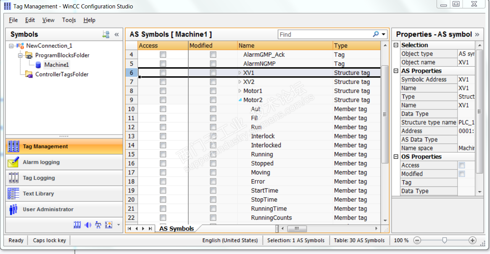Image resolution: width=490 pixels, height=254 pixels.
Task: Click the Text Library navigation icon
Action: coord(13,193)
